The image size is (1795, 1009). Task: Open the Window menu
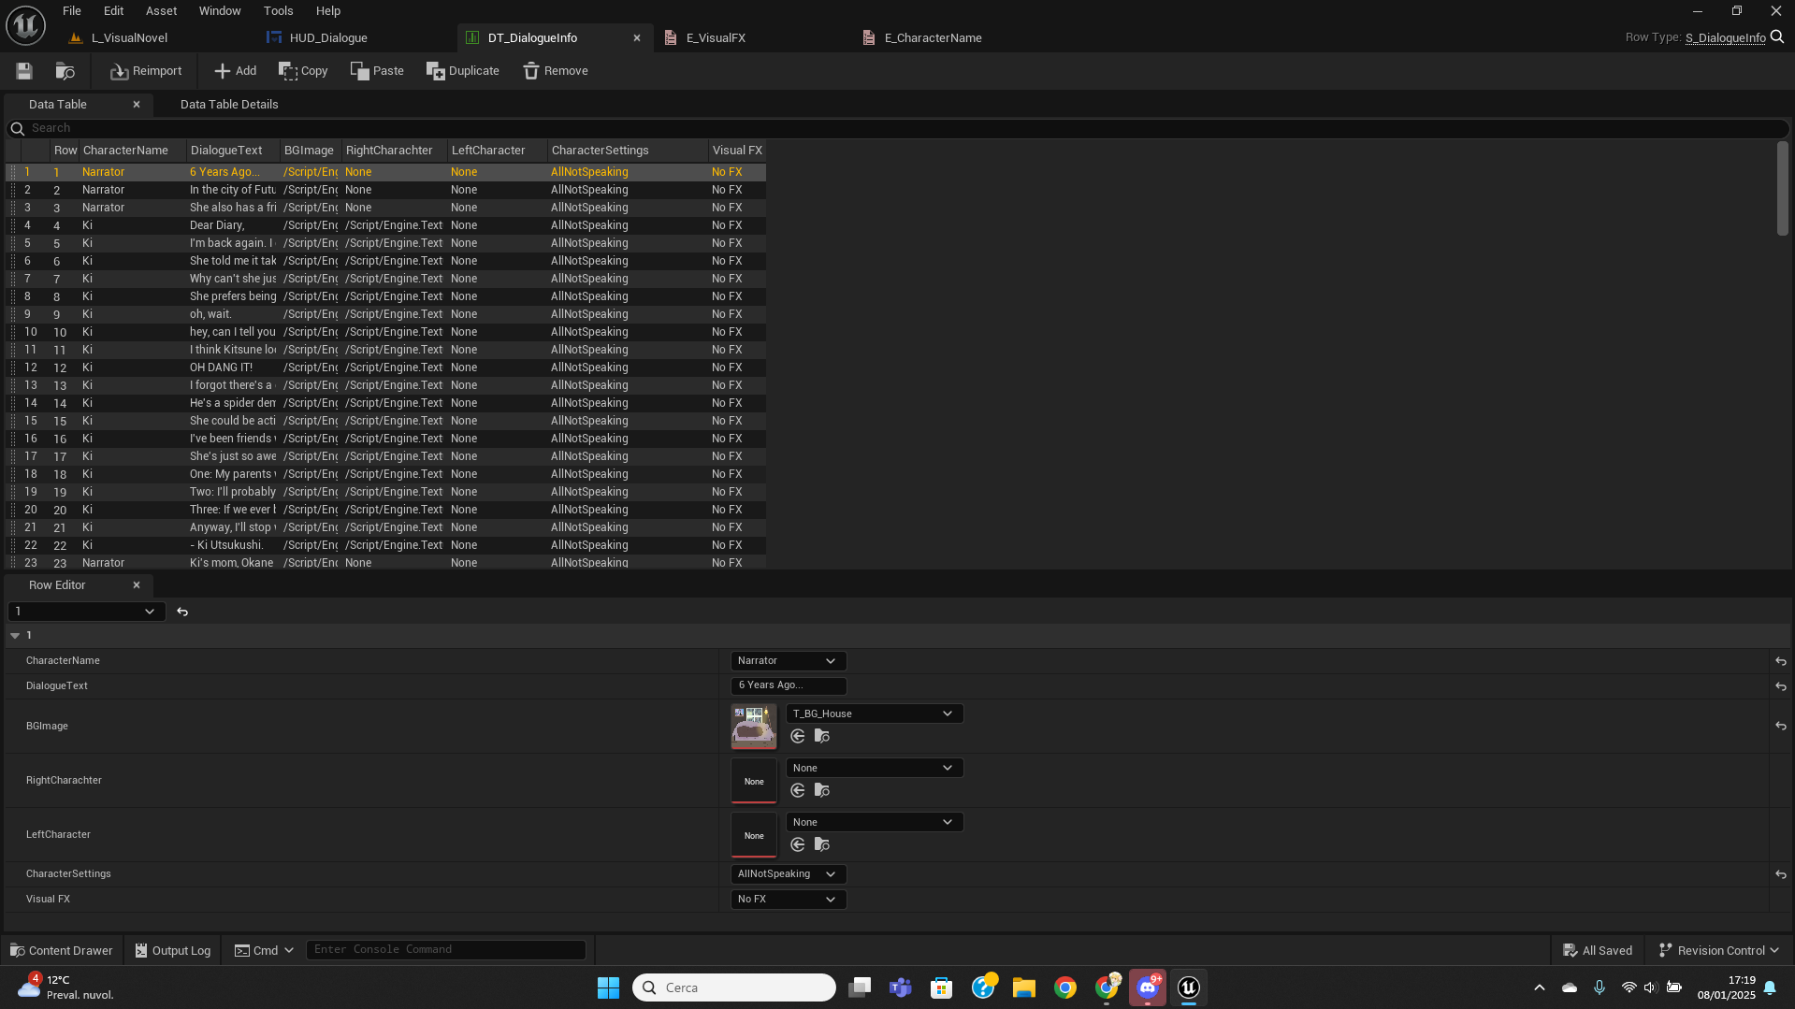click(x=220, y=10)
